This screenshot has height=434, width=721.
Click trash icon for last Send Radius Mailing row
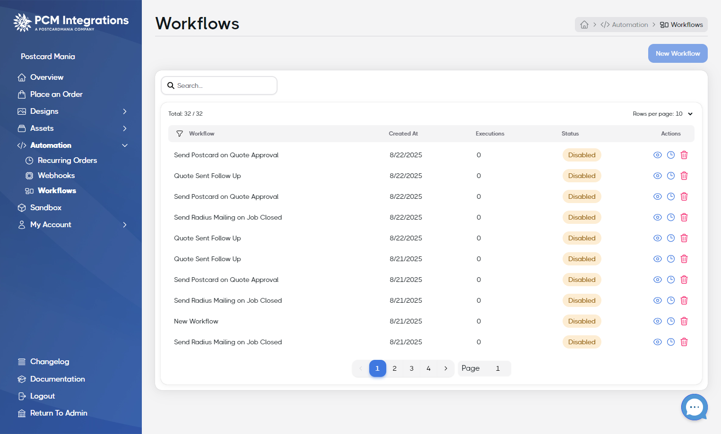pyautogui.click(x=684, y=342)
